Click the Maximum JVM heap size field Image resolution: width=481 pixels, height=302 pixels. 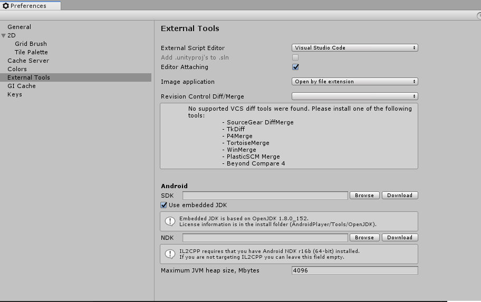354,270
